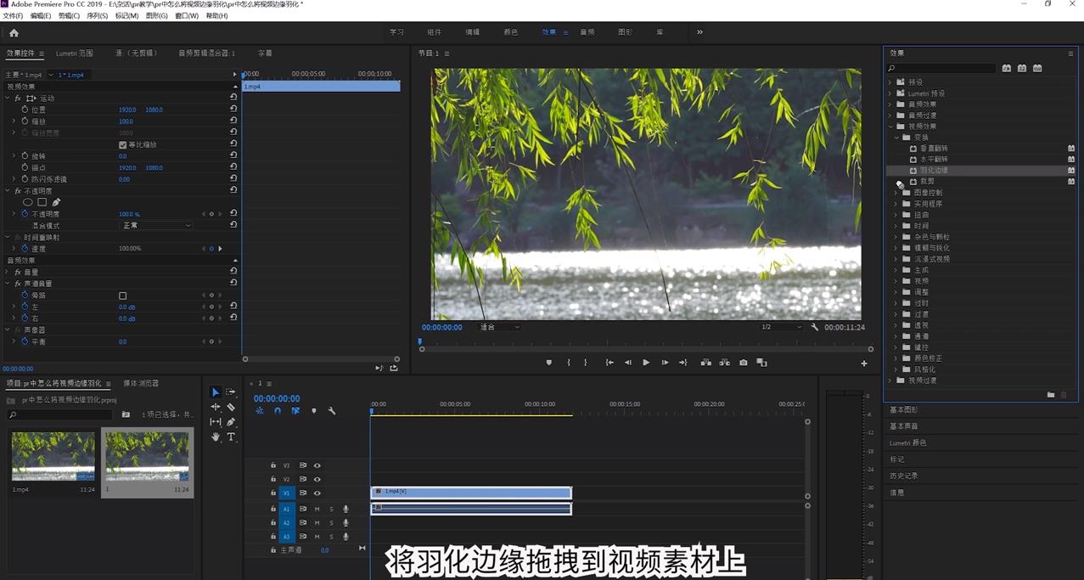
Task: Select the Type tool
Action: point(231,436)
